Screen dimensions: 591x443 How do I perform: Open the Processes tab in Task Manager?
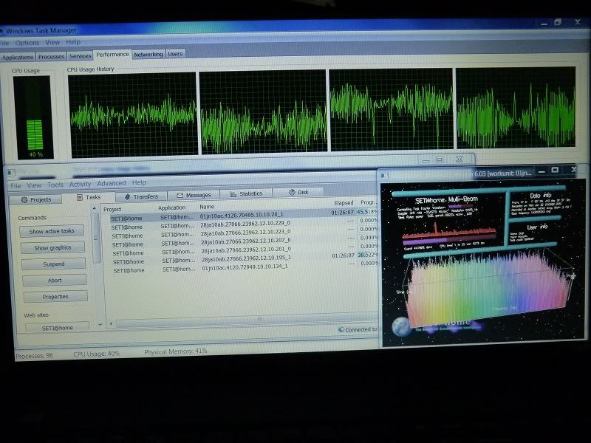pyautogui.click(x=52, y=56)
